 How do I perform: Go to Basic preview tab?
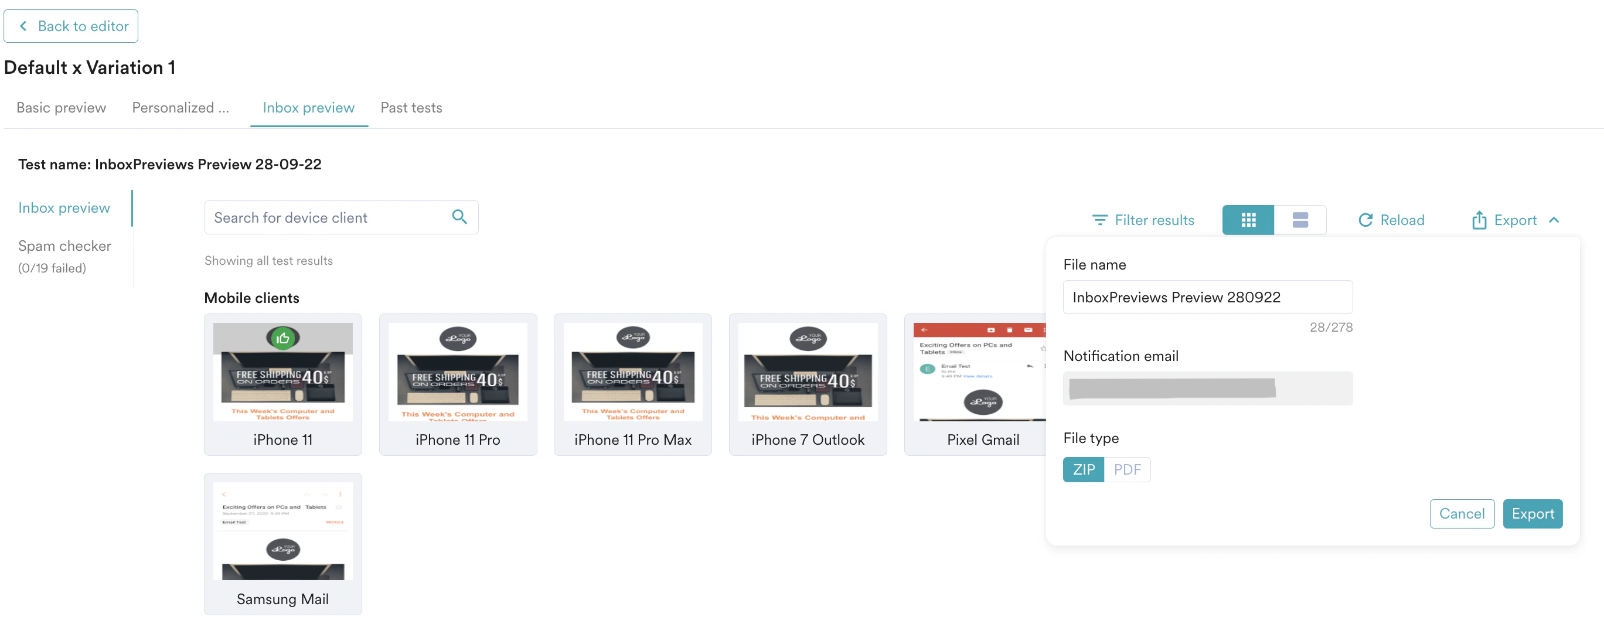[x=61, y=108]
